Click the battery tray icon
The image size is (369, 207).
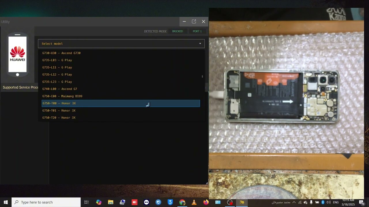tap(317, 202)
